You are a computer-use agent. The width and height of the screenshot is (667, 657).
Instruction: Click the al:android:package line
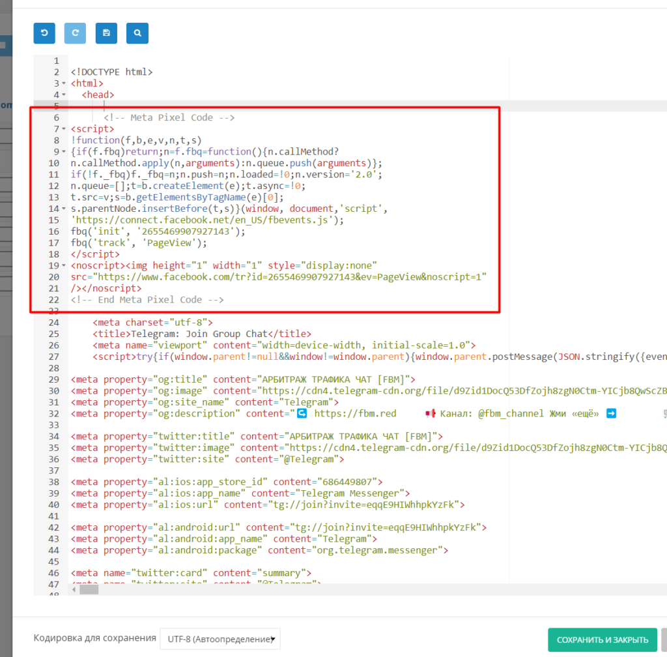[259, 550]
